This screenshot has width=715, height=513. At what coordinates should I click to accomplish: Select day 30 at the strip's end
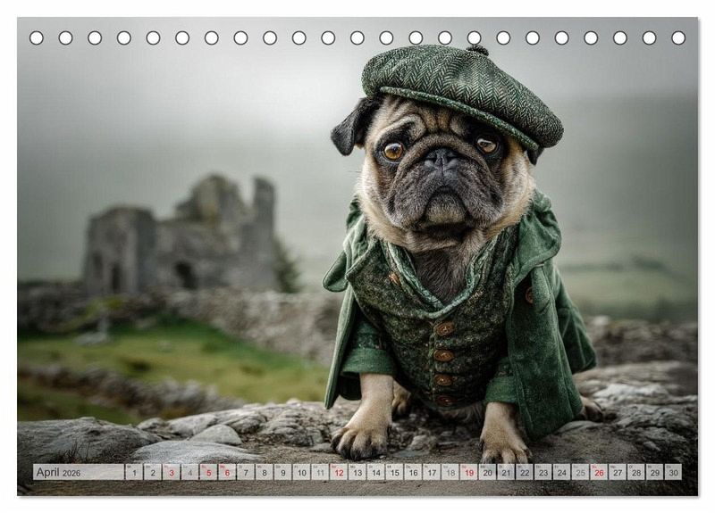pos(672,473)
